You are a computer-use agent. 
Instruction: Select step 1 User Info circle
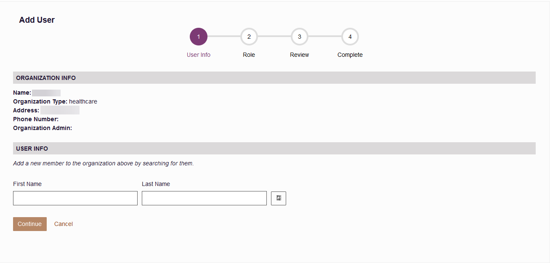pyautogui.click(x=199, y=37)
